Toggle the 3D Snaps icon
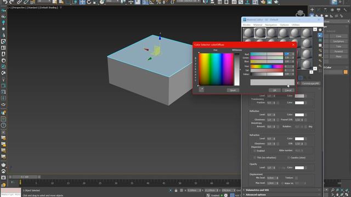 click(145, 2)
